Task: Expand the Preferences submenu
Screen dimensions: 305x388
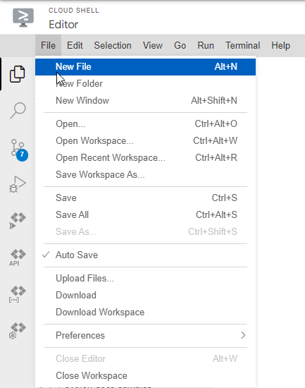Action: point(145,335)
